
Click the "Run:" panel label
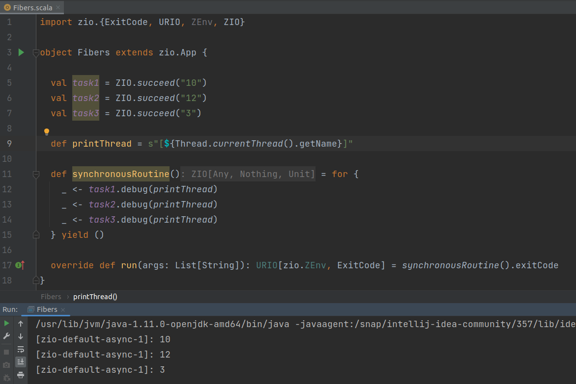(x=10, y=309)
